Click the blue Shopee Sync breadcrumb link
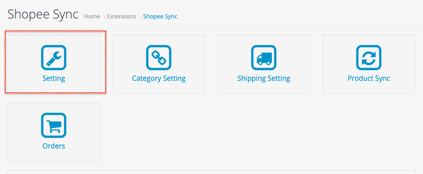 pyautogui.click(x=160, y=16)
